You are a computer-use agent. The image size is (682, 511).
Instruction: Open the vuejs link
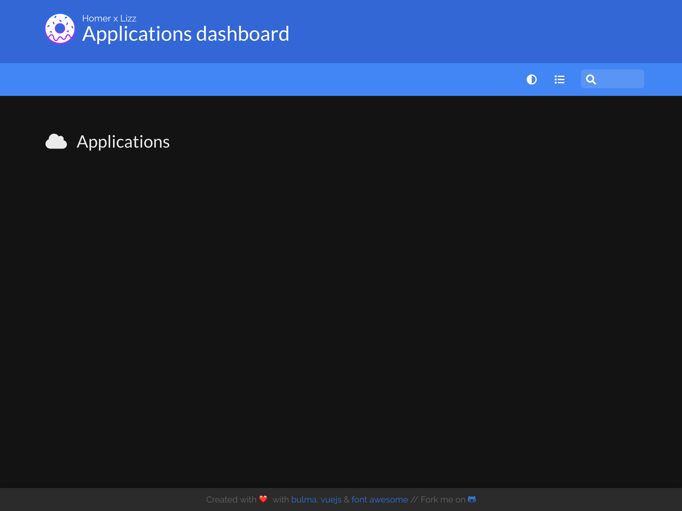click(331, 500)
